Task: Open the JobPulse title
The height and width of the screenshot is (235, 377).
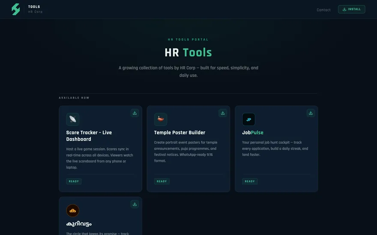Action: pos(253,132)
